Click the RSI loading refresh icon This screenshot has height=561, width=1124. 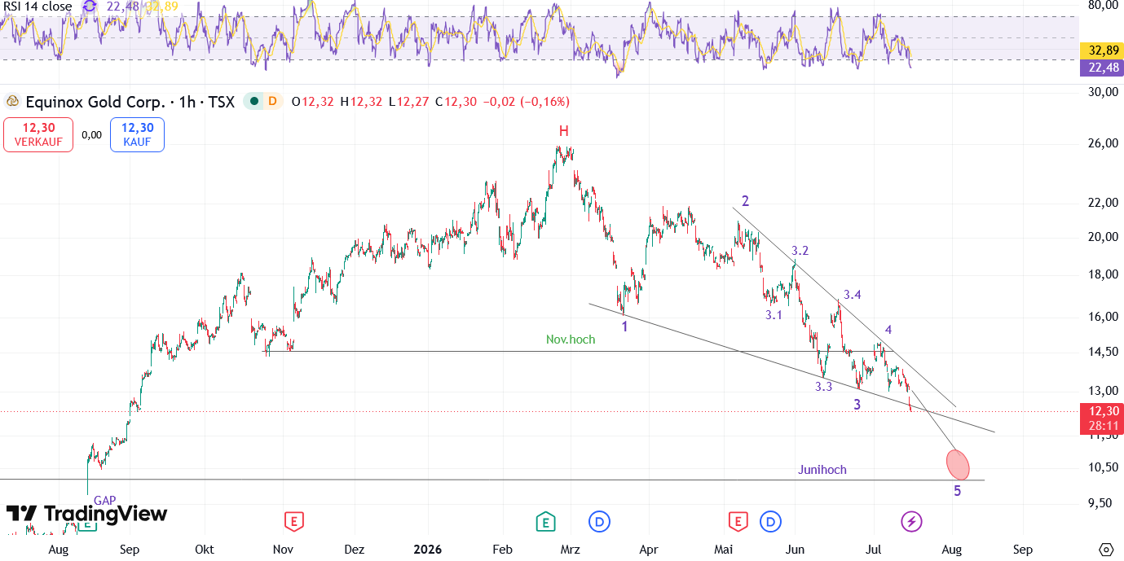pyautogui.click(x=90, y=7)
